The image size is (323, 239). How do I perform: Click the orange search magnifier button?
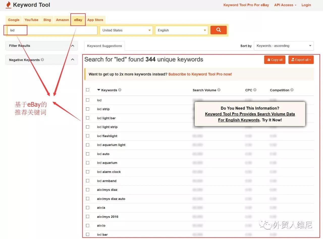pyautogui.click(x=219, y=30)
